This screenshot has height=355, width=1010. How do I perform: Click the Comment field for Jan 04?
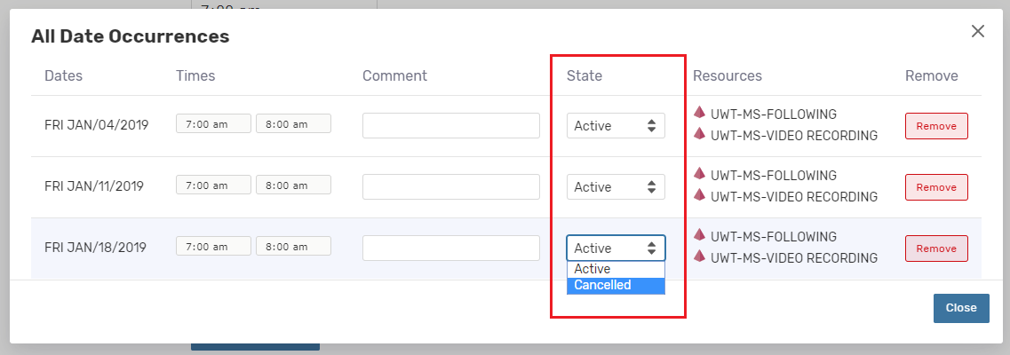point(451,126)
